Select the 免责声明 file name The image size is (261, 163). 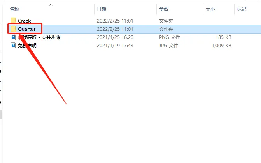click(x=27, y=45)
